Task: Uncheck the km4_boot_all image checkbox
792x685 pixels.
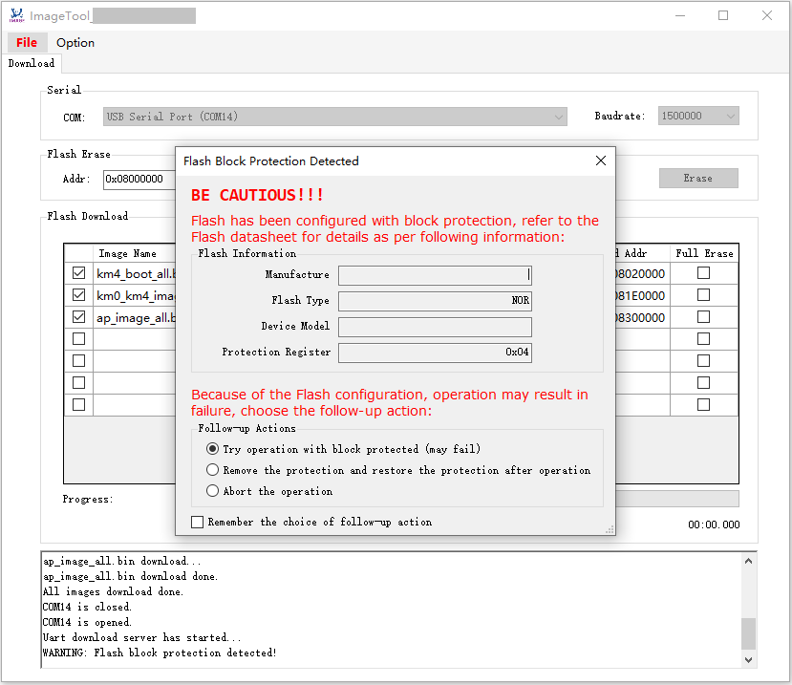Action: [x=78, y=273]
